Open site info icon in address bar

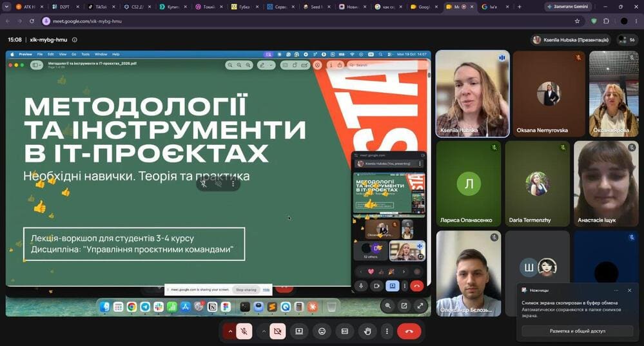pyautogui.click(x=46, y=21)
